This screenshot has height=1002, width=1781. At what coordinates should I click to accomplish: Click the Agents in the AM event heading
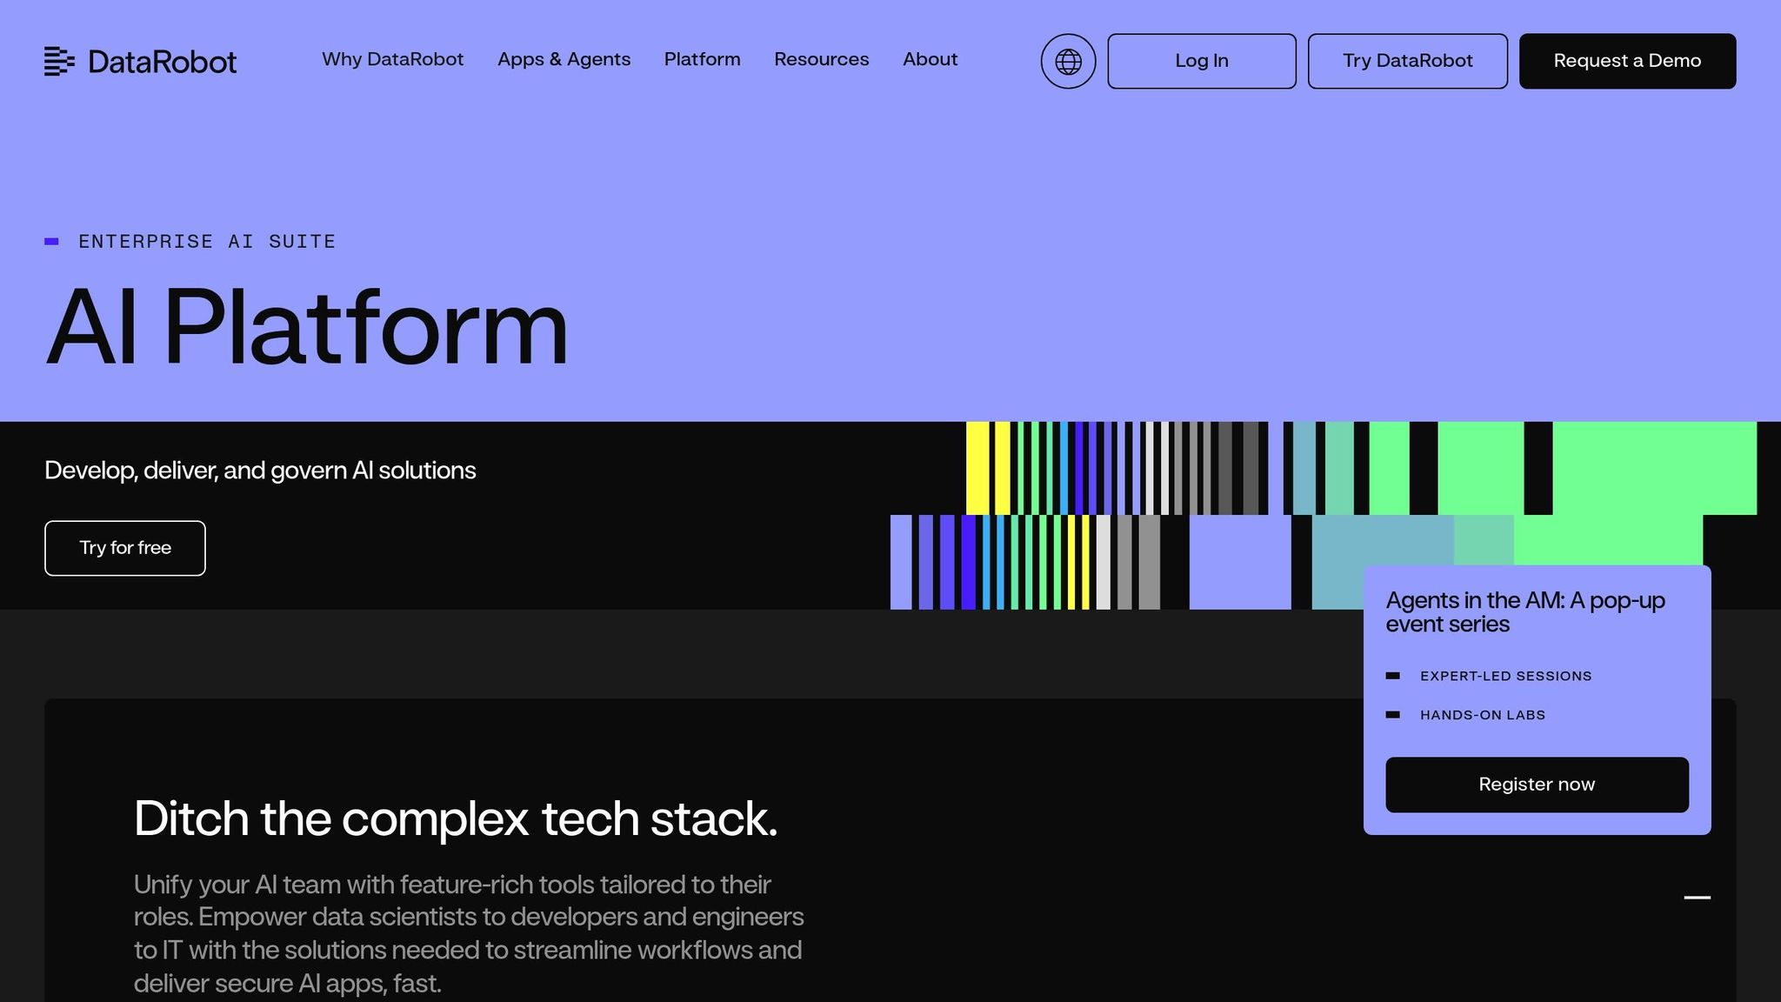pos(1524,611)
